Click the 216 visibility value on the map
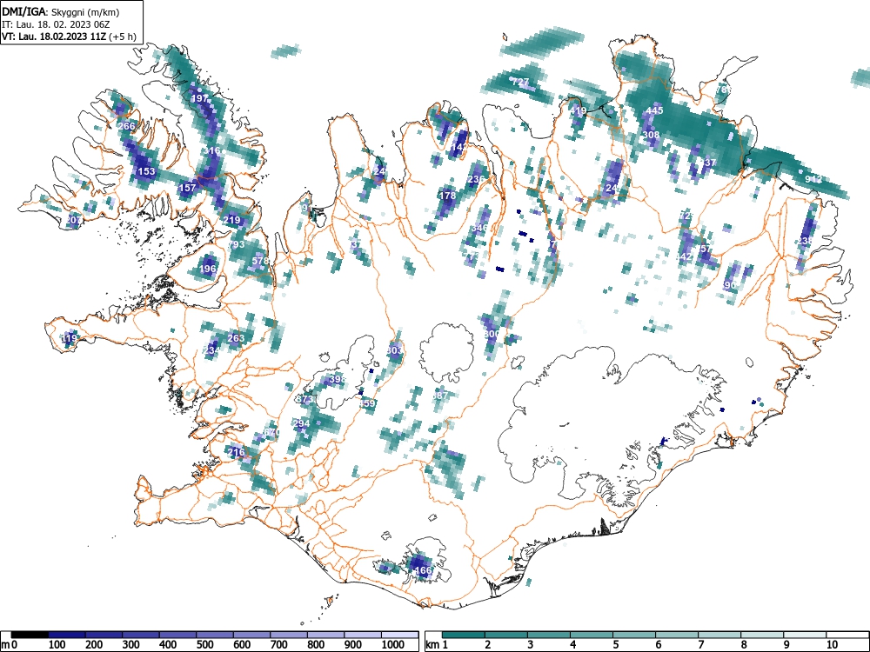 pos(237,452)
